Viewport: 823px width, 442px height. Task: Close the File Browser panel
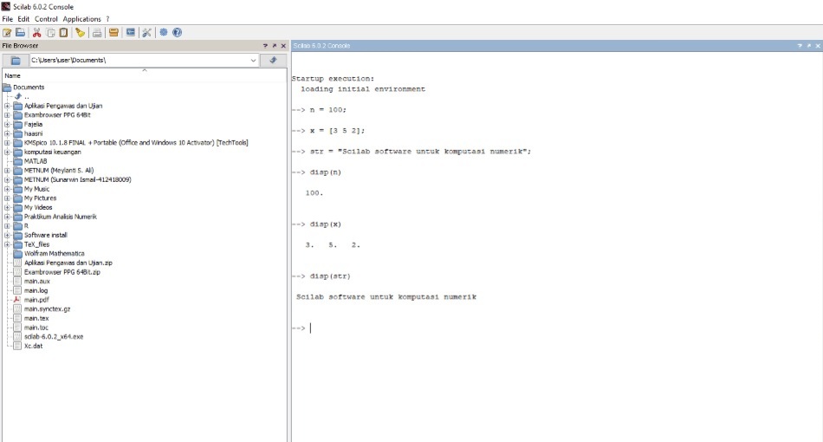pyautogui.click(x=283, y=46)
